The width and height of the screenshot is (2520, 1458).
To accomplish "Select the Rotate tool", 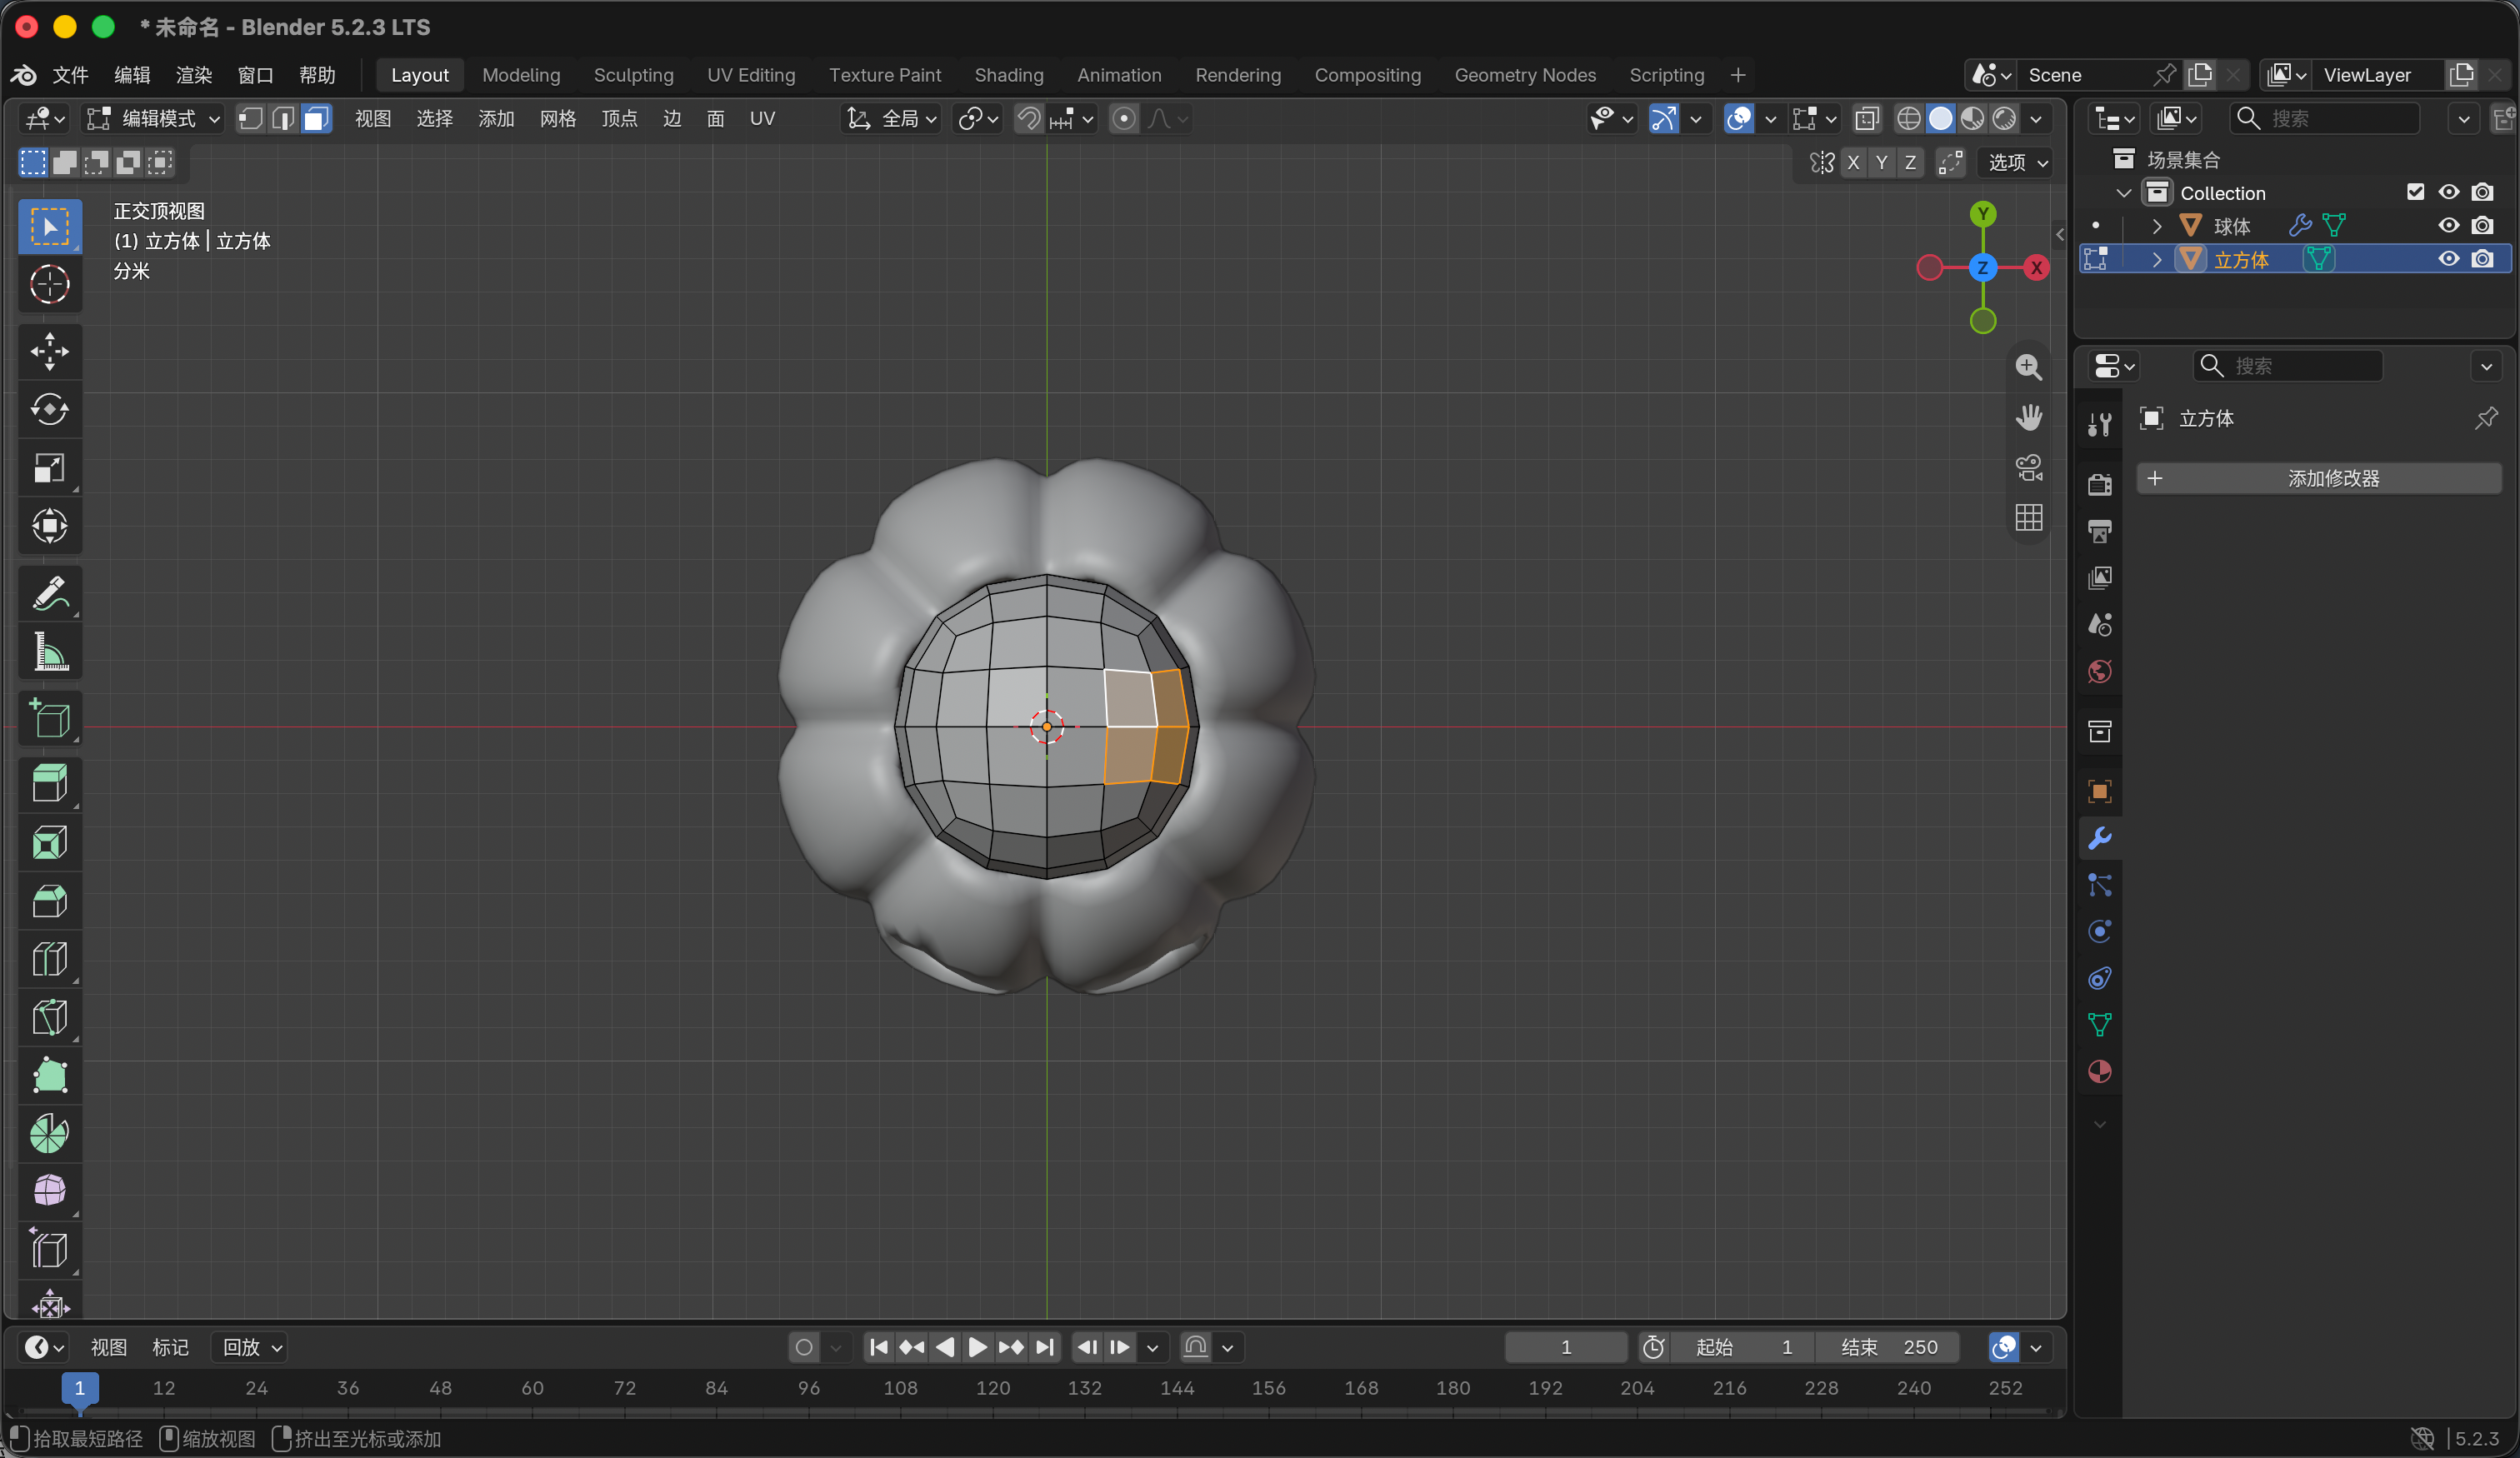I will pos(49,409).
